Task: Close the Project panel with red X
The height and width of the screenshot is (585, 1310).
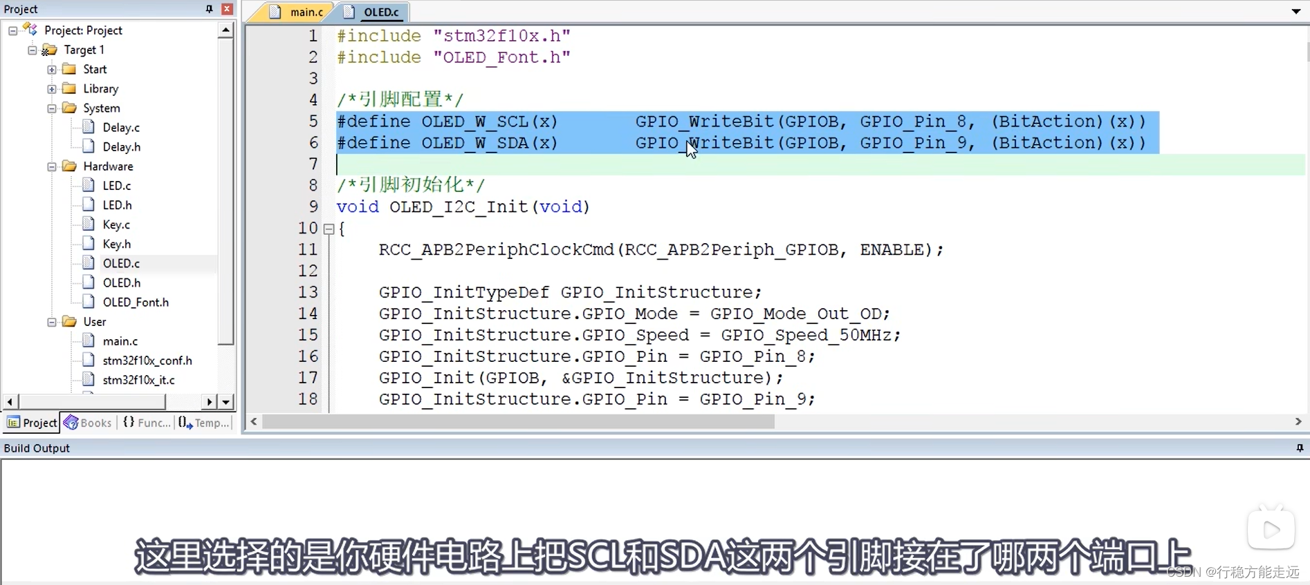Action: click(227, 9)
